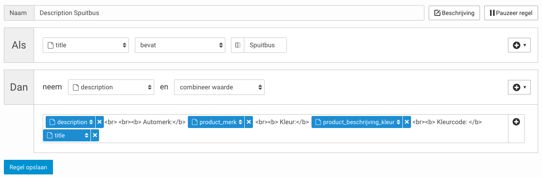Viewport: 542px width, 177px height.
Task: Open the description field dropdown in Dan
Action: click(x=111, y=87)
